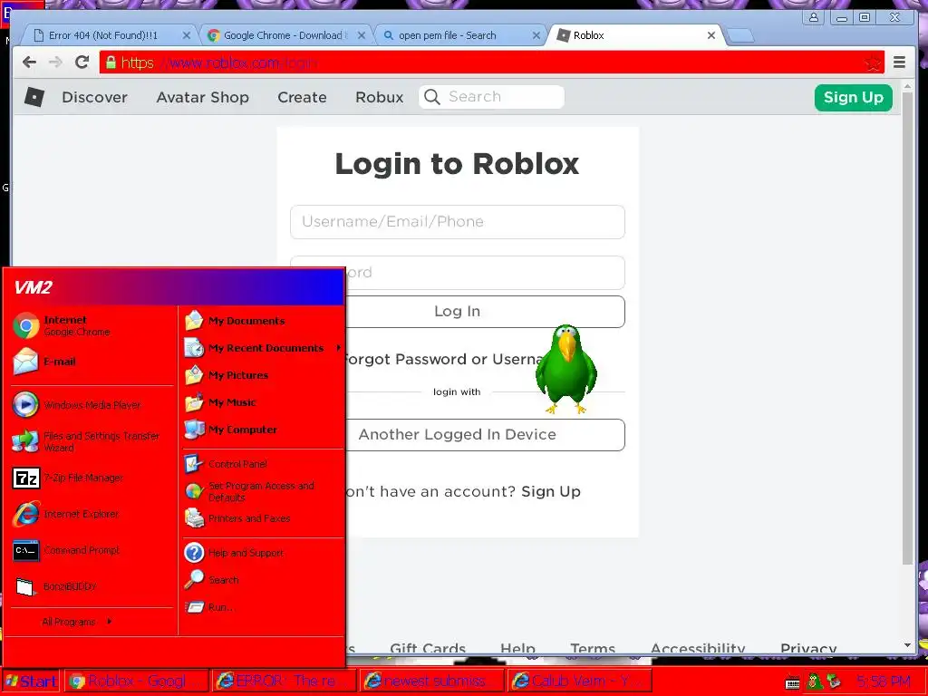
Task: Open Printers and Faxes
Action: 237,518
